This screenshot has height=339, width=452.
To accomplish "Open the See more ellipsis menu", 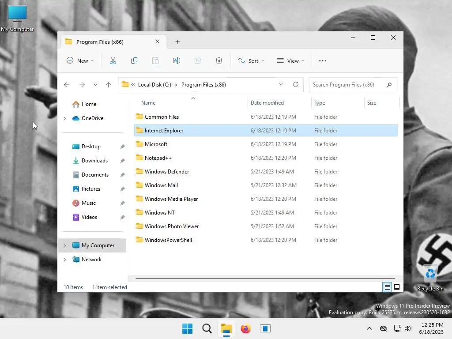I will (323, 61).
